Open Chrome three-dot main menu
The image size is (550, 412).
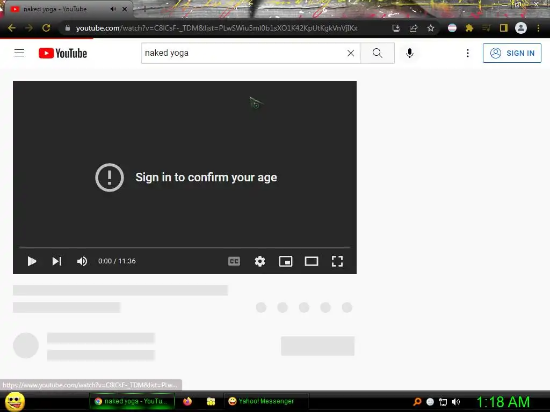pos(538,28)
